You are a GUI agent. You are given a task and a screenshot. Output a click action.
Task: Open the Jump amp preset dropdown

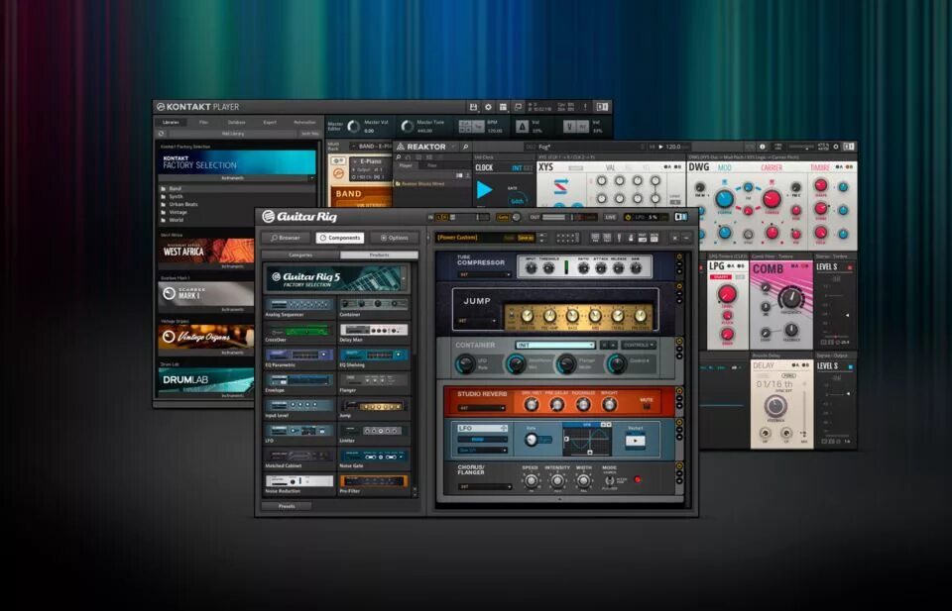coord(477,320)
